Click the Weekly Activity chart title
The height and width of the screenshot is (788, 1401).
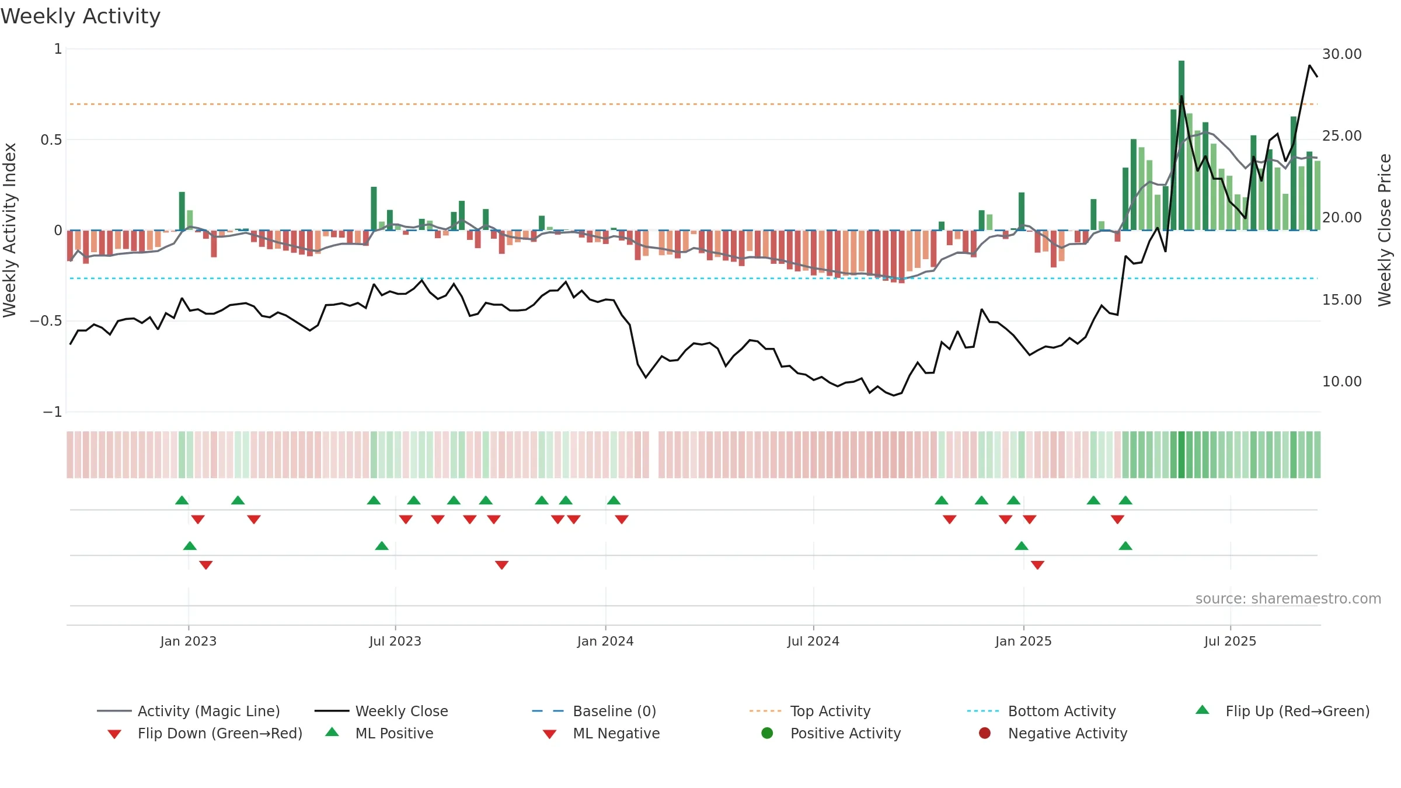tap(81, 16)
